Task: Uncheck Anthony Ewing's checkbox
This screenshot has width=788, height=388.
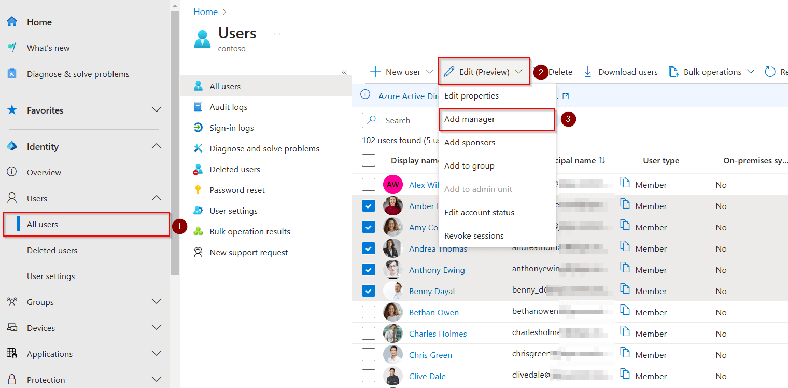Action: pos(368,269)
